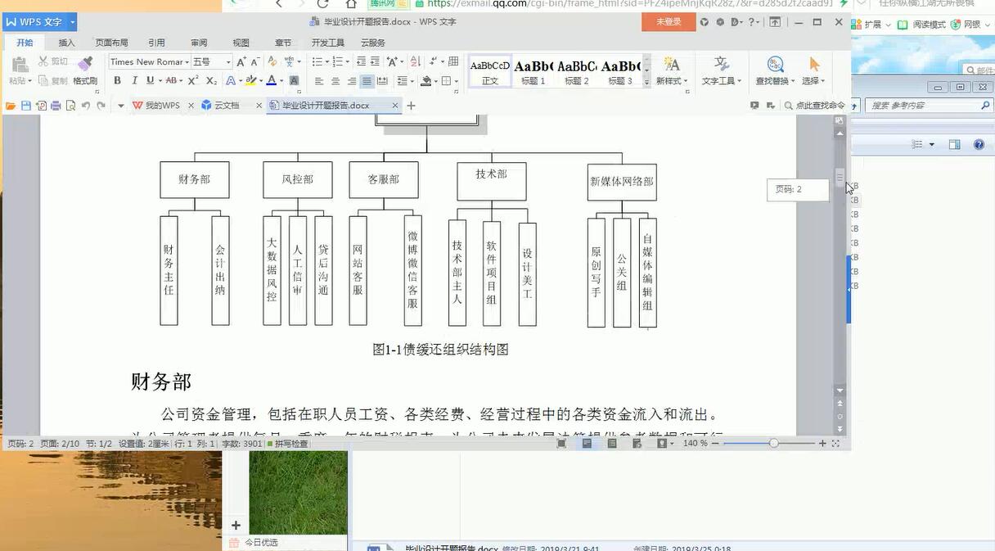Click the Paste icon
The height and width of the screenshot is (551, 995).
tap(20, 65)
